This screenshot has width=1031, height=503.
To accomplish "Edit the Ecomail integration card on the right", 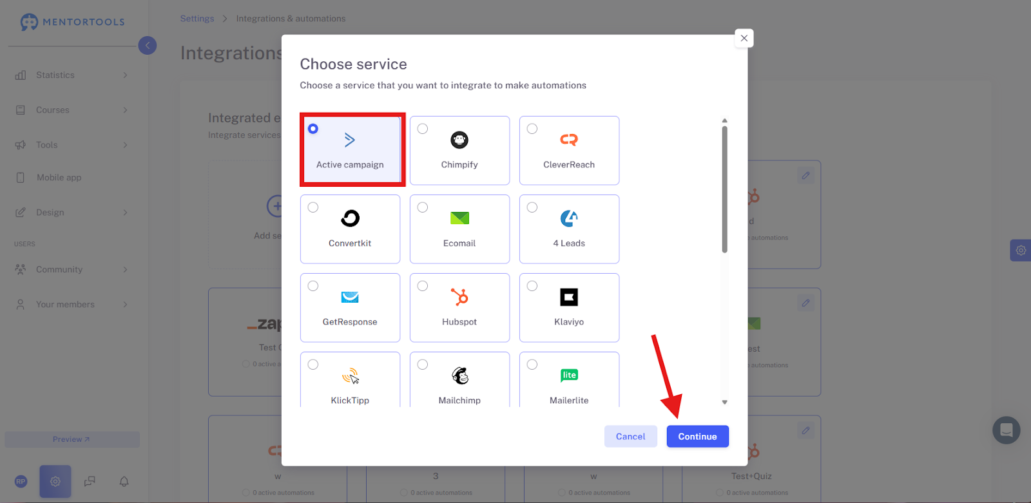I will coord(805,303).
